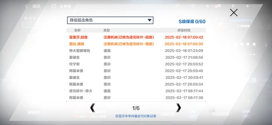Click 阿基米德 row dated 08:17:38
The width and height of the screenshot is (272, 125).
pos(136,98)
